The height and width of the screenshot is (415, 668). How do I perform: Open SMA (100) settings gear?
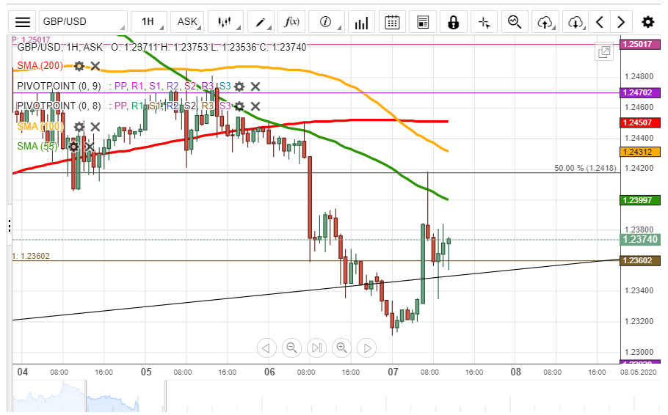[79, 127]
